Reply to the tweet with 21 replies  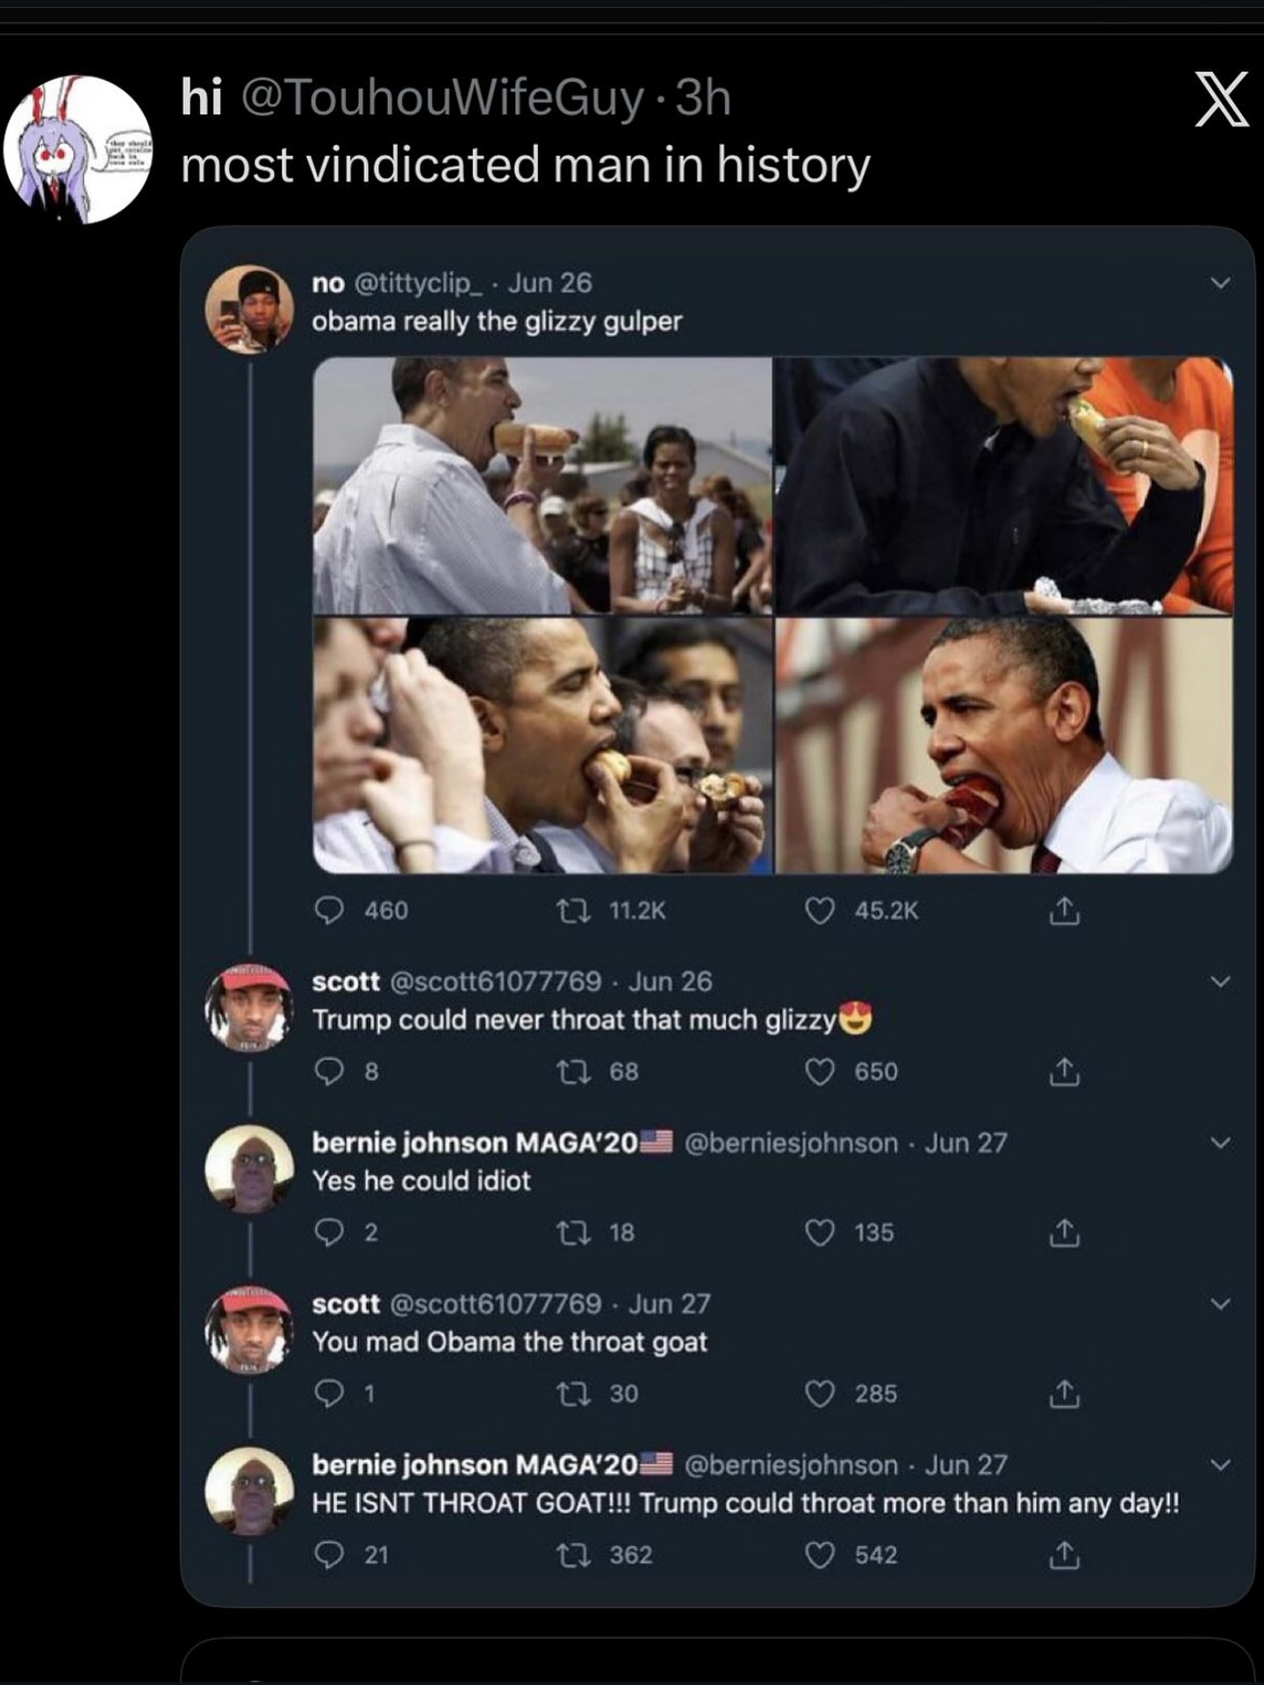click(x=329, y=1555)
